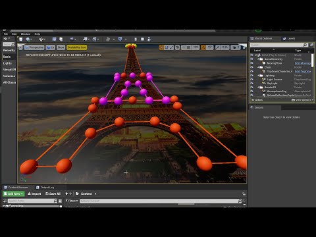Viewport: 316px width, 237px height.
Task: Open the Source Control toolbar icon
Action: point(28,39)
